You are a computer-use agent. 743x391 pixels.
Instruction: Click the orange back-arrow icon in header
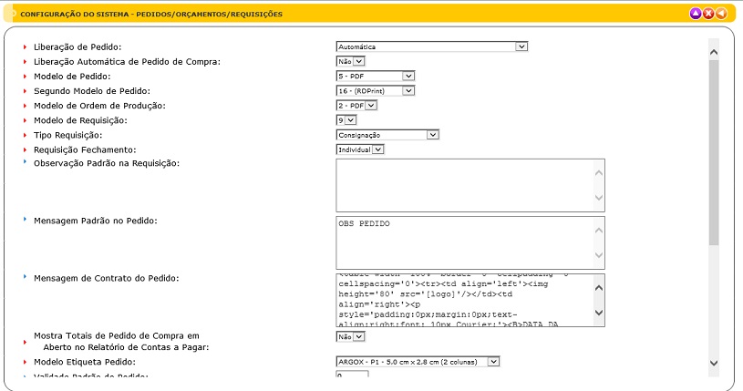coord(720,14)
